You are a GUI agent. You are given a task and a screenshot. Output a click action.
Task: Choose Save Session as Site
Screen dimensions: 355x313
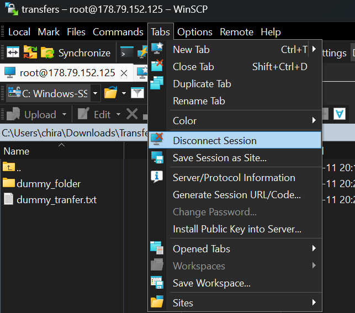[219, 158]
